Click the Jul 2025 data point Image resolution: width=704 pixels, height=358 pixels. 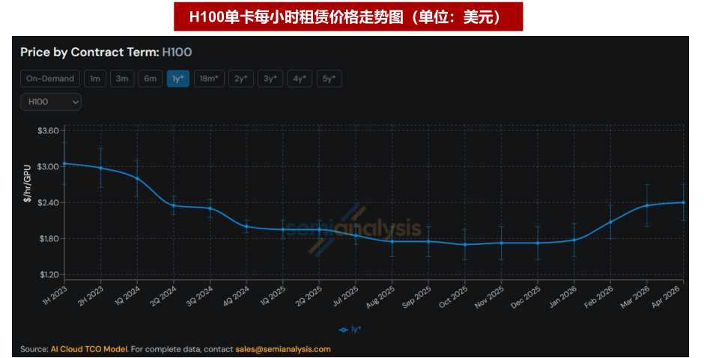click(356, 235)
